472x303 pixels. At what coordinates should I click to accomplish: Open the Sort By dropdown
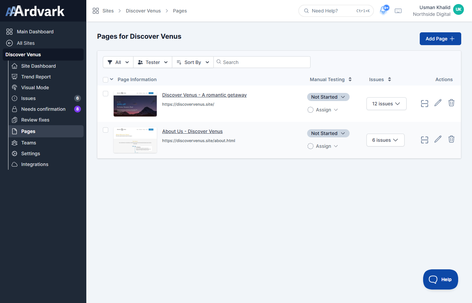pos(193,62)
